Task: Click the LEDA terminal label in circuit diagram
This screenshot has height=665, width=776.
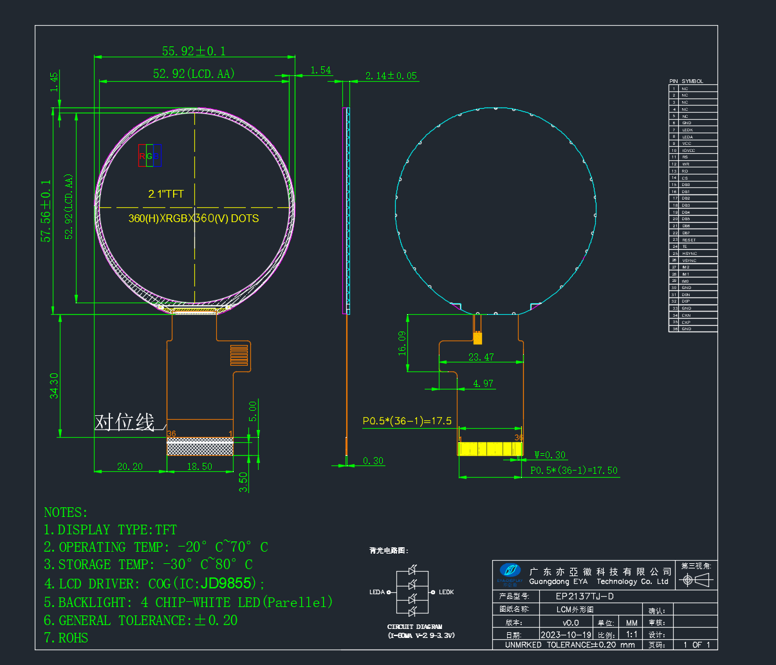Action: [x=377, y=592]
